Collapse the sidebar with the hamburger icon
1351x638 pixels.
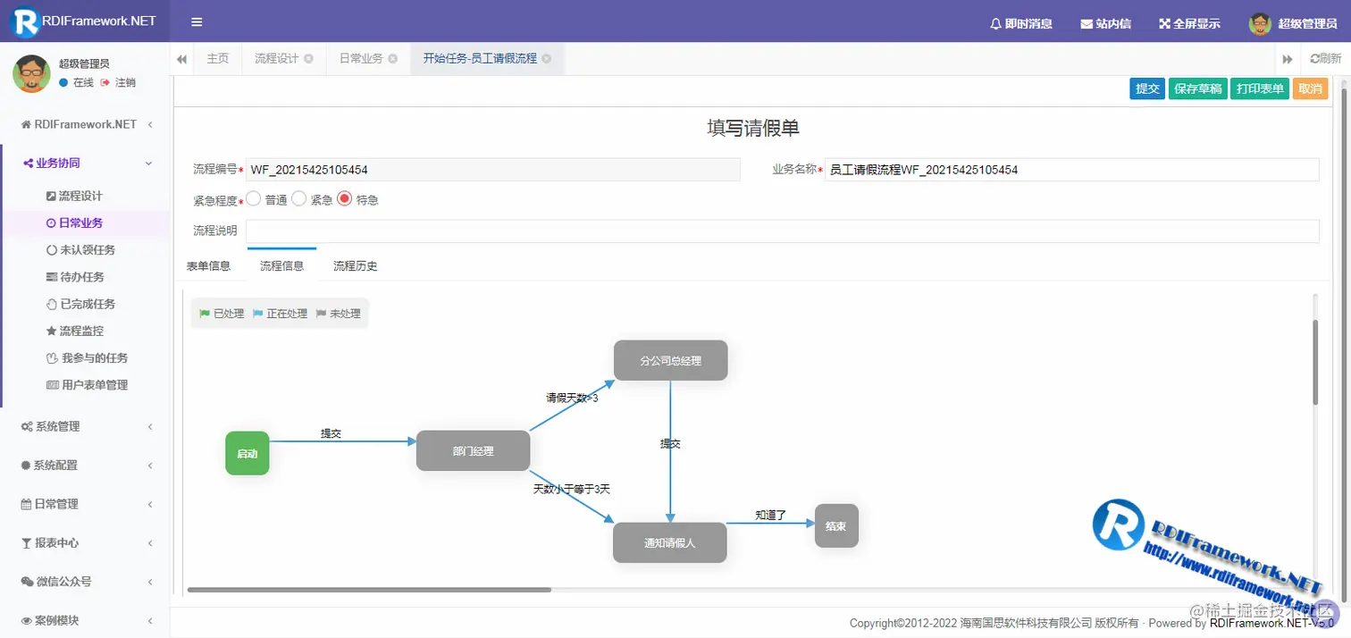pyautogui.click(x=196, y=21)
